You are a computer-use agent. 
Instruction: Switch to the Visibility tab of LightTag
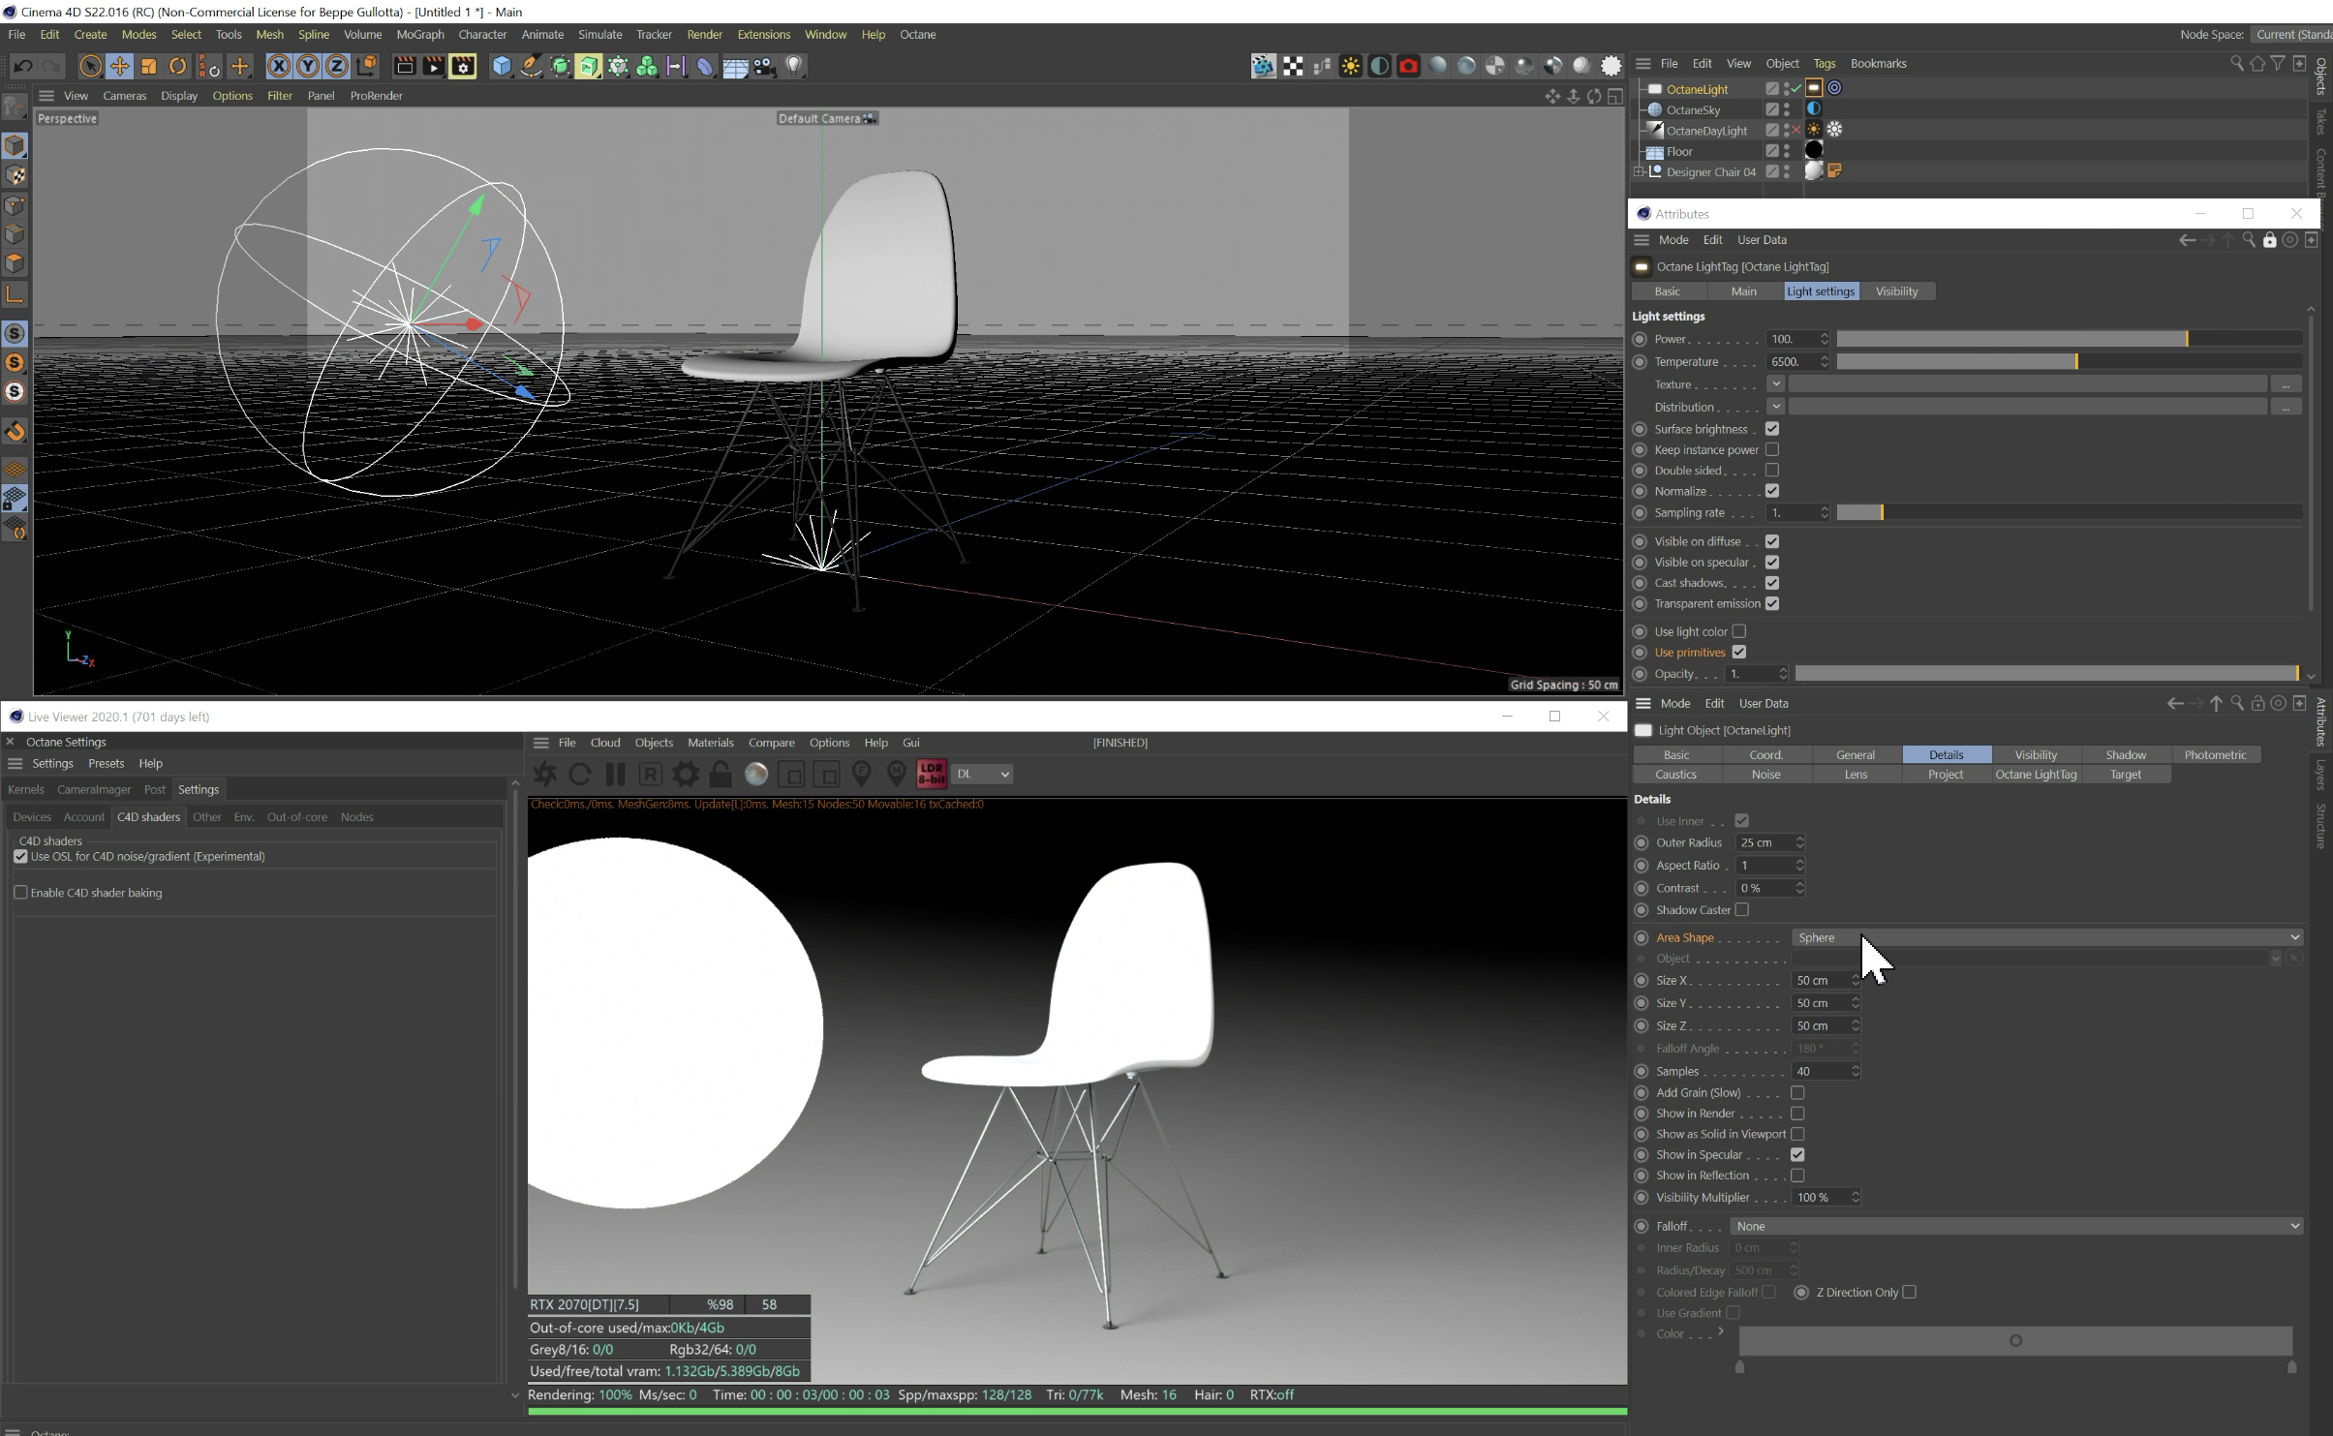pyautogui.click(x=1895, y=291)
